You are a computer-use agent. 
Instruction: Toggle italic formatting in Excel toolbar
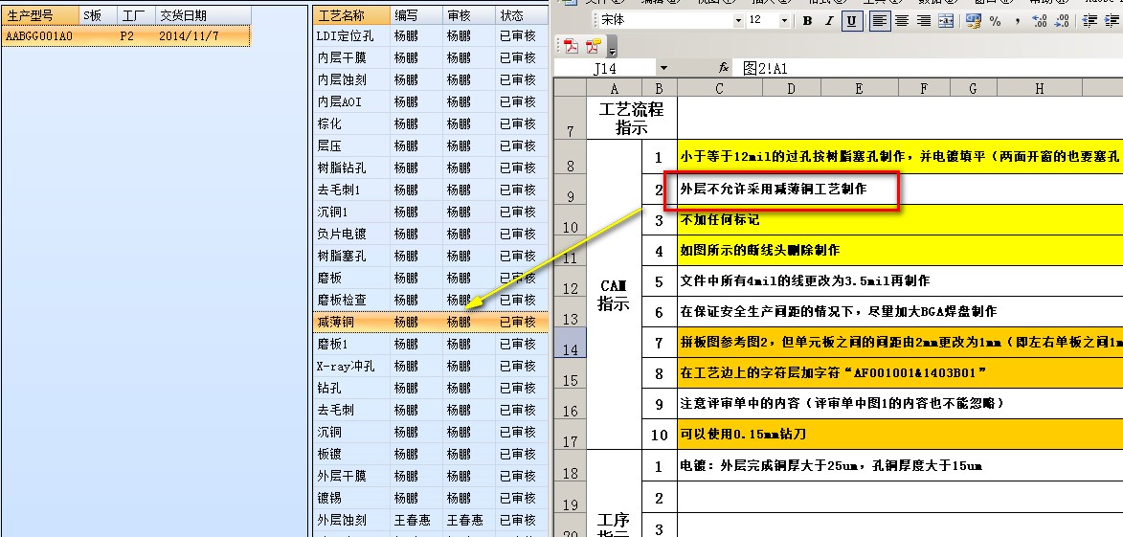pos(829,21)
